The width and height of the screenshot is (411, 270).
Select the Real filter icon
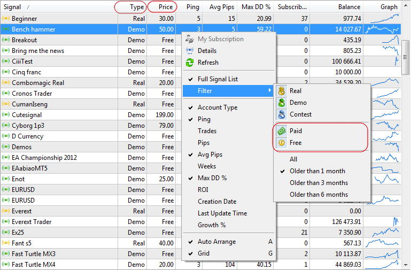[282, 91]
